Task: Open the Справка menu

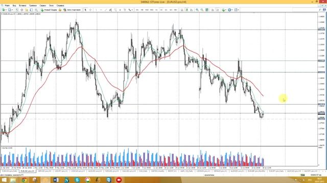Action: (60, 6)
